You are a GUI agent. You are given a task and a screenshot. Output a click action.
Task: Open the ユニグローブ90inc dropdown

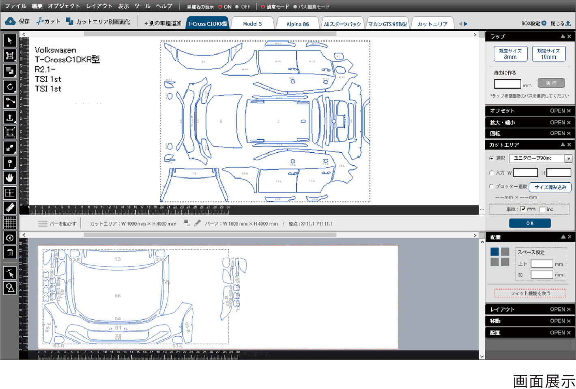[568, 158]
